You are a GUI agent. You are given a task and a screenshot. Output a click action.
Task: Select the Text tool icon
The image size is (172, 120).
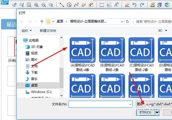[116, 5]
